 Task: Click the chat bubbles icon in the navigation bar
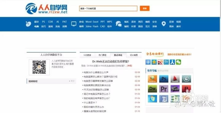[118, 24]
